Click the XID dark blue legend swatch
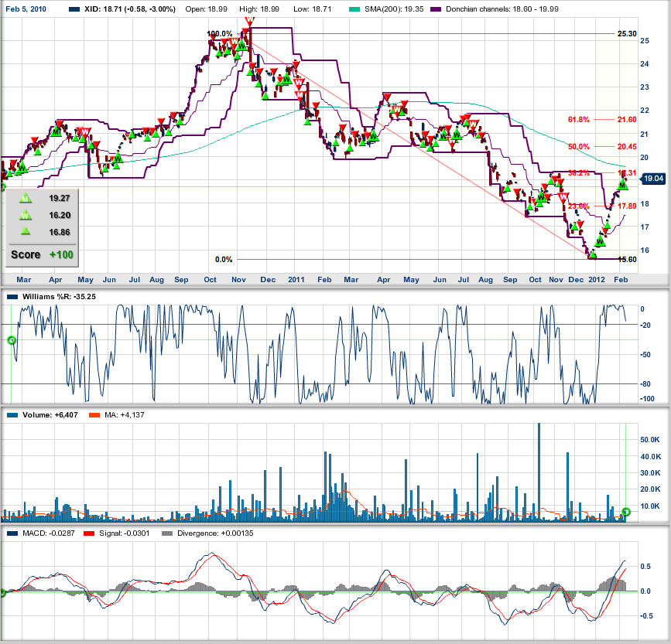671x644 pixels. click(x=74, y=9)
